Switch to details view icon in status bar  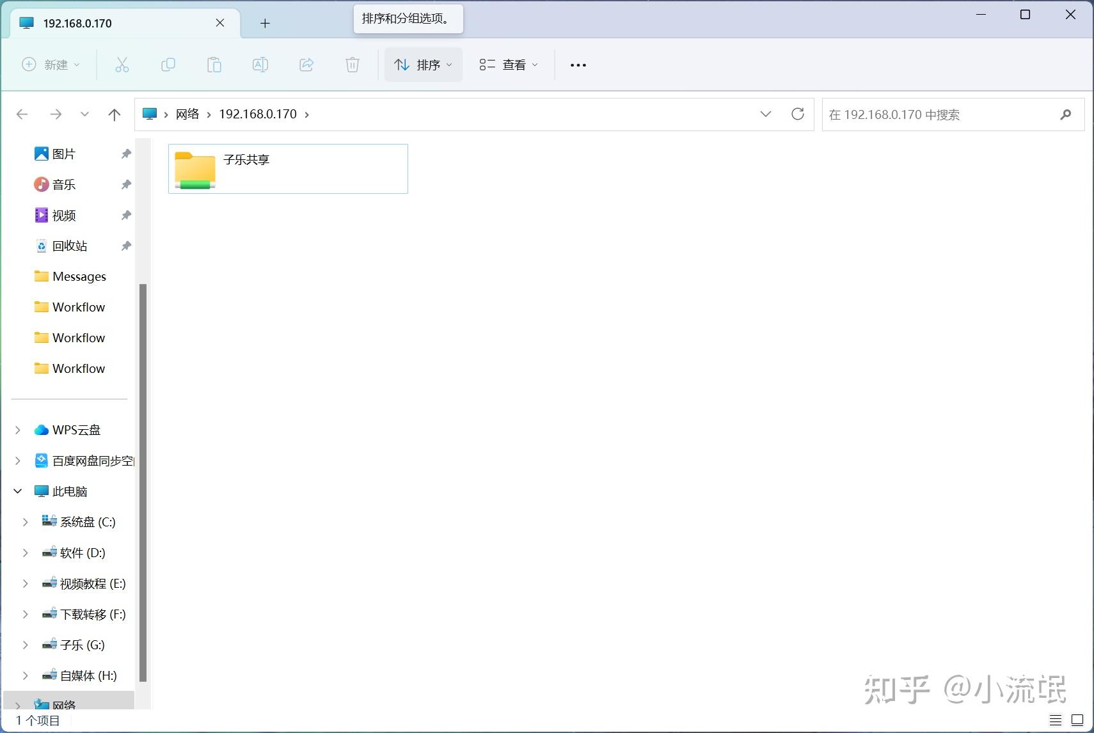(1056, 720)
